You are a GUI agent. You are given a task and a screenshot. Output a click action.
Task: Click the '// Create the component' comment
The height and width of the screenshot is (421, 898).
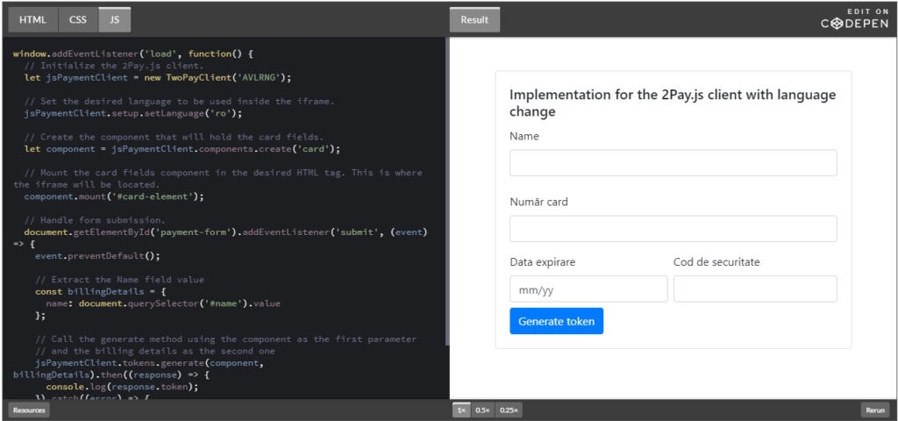click(x=174, y=138)
